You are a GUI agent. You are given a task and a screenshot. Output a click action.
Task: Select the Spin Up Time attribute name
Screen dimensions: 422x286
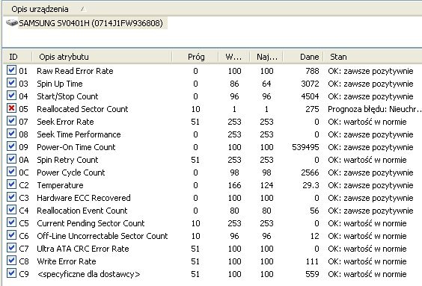[x=59, y=84]
